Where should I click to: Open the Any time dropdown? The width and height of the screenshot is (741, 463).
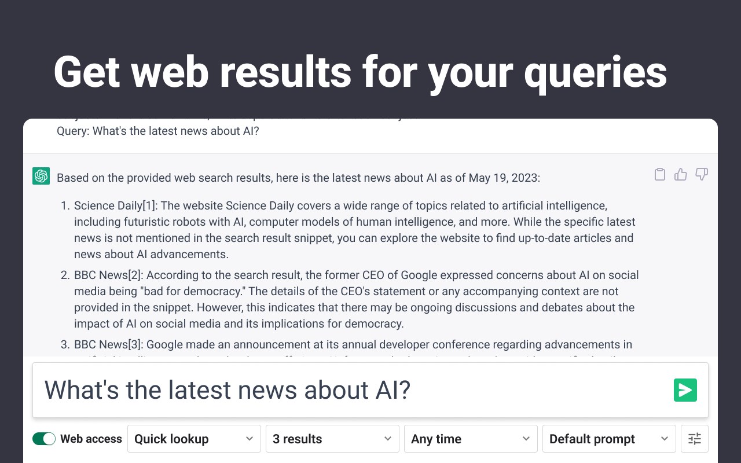[x=471, y=439]
